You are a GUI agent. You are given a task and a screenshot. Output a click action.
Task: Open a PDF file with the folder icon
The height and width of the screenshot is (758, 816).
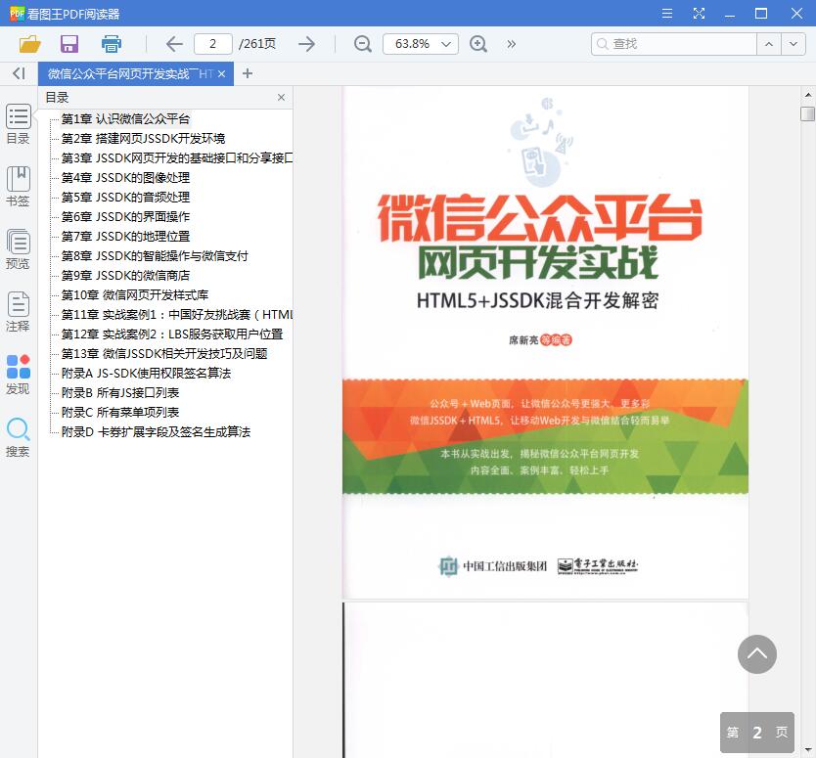[x=29, y=44]
